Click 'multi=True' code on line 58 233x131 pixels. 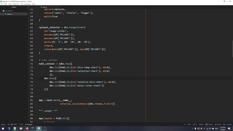click(51, 16)
